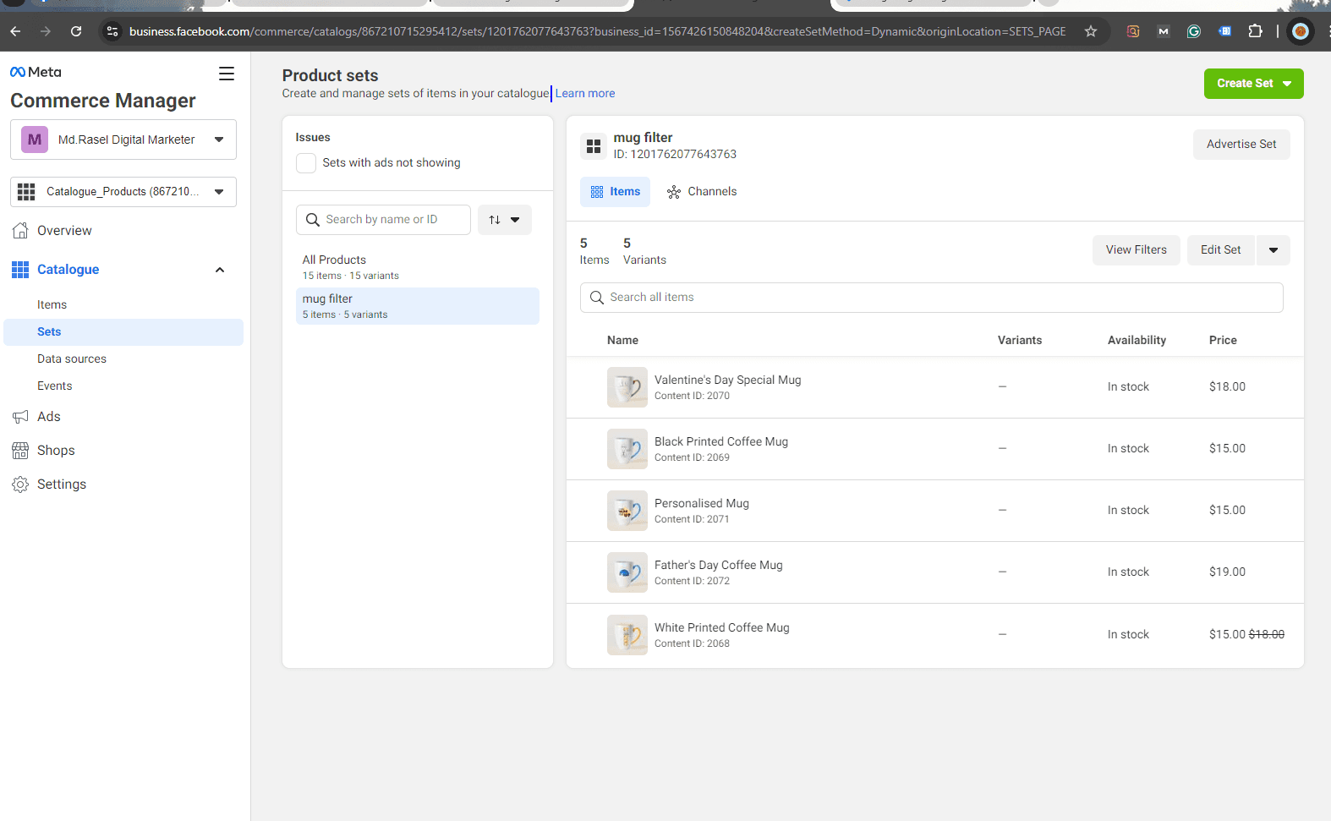Click the browser back arrow
The image size is (1331, 821).
tap(15, 31)
